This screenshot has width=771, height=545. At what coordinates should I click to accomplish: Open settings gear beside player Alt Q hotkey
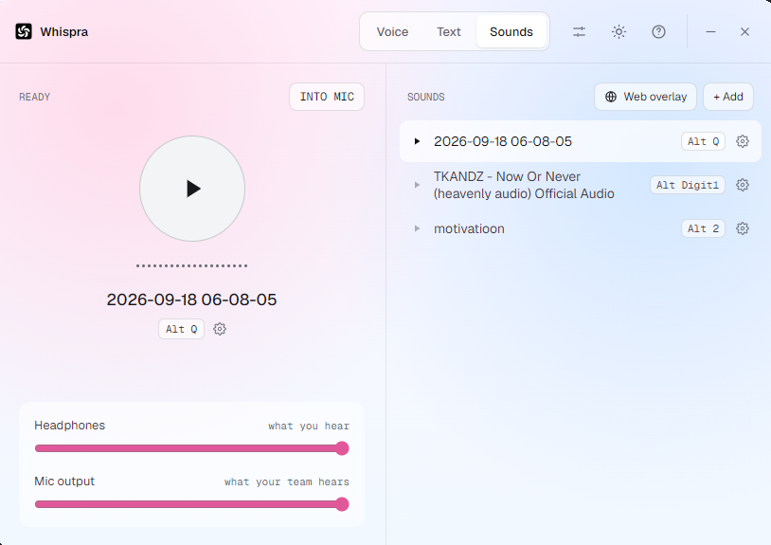[220, 329]
